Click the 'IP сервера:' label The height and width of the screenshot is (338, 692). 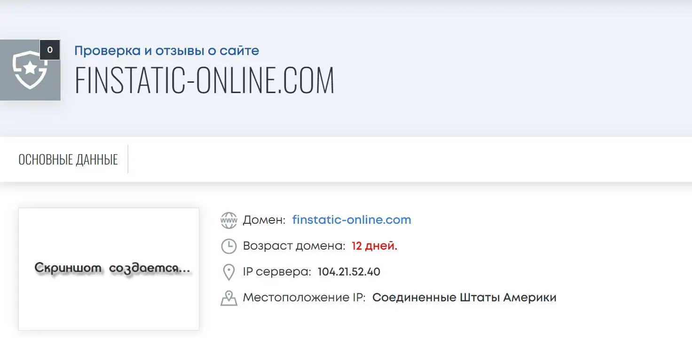click(x=277, y=272)
